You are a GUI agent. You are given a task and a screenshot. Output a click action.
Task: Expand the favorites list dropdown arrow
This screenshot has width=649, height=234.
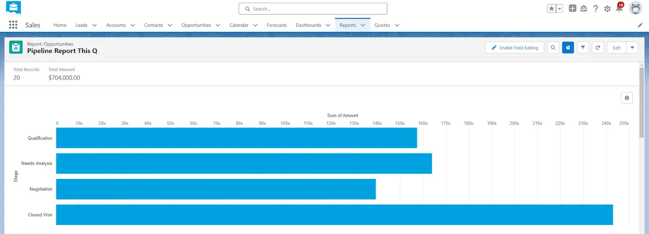point(560,9)
